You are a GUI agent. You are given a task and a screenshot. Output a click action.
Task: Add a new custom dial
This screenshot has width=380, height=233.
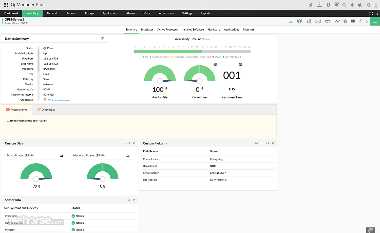coord(123,143)
